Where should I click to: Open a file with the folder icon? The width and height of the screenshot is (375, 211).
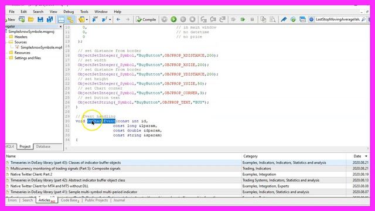pyautogui.click(x=31, y=19)
